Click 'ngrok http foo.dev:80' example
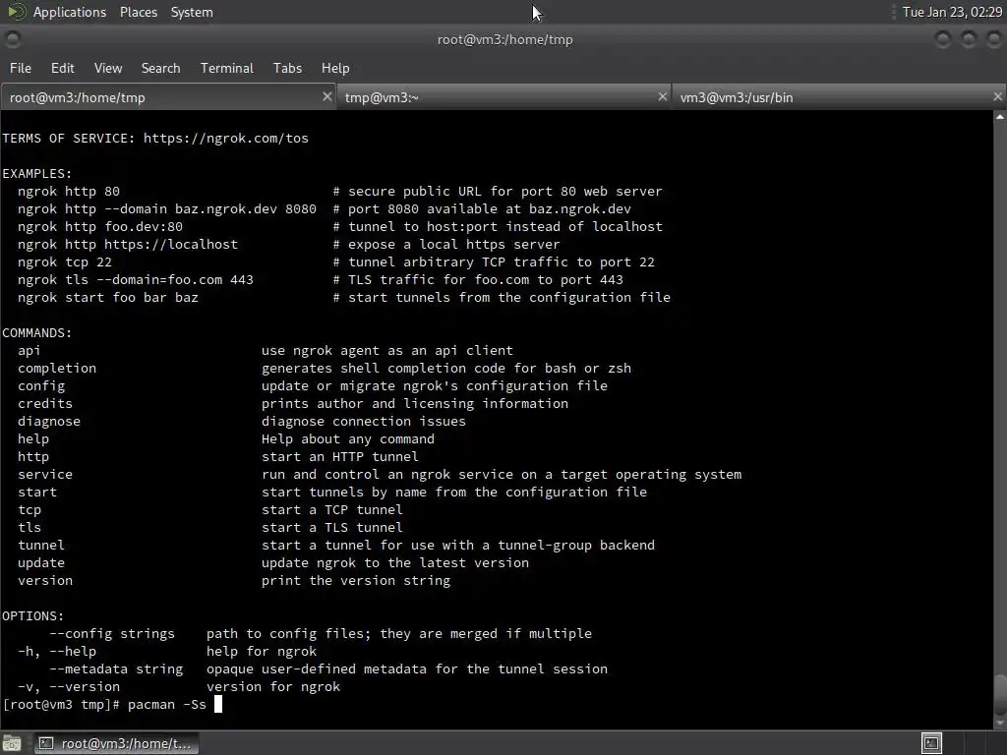 pos(100,227)
